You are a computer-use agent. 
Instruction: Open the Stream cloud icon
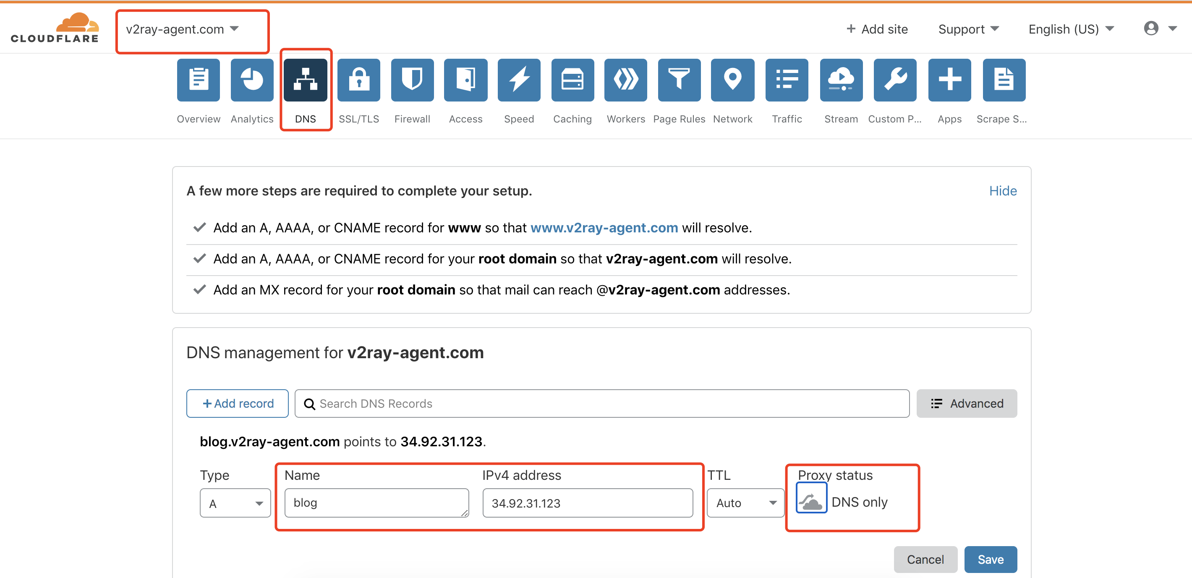[841, 80]
